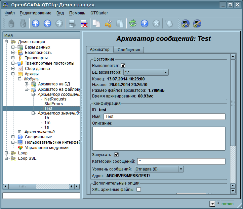Select the Архивы box icon in the tree
Image resolution: width=243 pixels, height=209 pixels.
(x=20, y=74)
